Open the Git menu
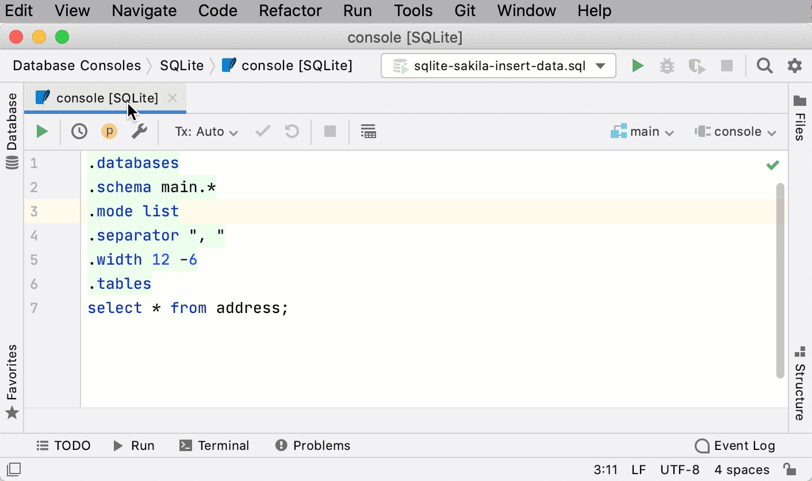 pos(465,10)
